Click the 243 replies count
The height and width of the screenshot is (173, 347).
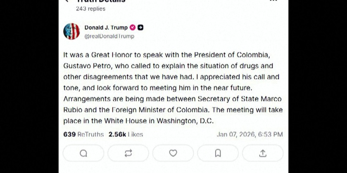90,9
